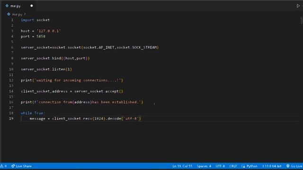303x170 pixels.
Task: Click the Python file icon in breadcrumb
Action: click(x=9, y=14)
